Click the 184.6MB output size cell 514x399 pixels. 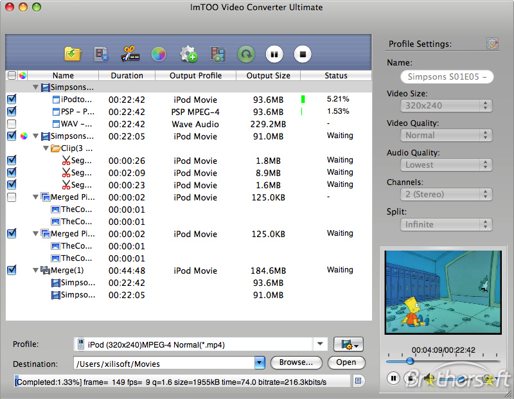point(268,270)
